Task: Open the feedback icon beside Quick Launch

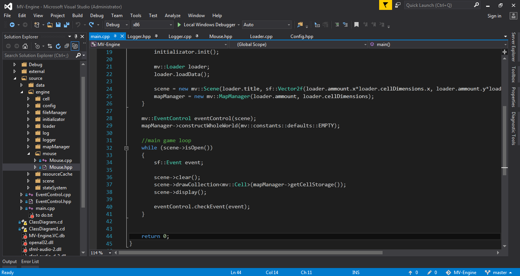Action: [x=398, y=5]
